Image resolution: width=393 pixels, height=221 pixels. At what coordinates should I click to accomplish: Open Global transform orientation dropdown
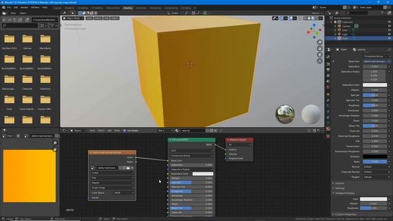[x=174, y=13]
